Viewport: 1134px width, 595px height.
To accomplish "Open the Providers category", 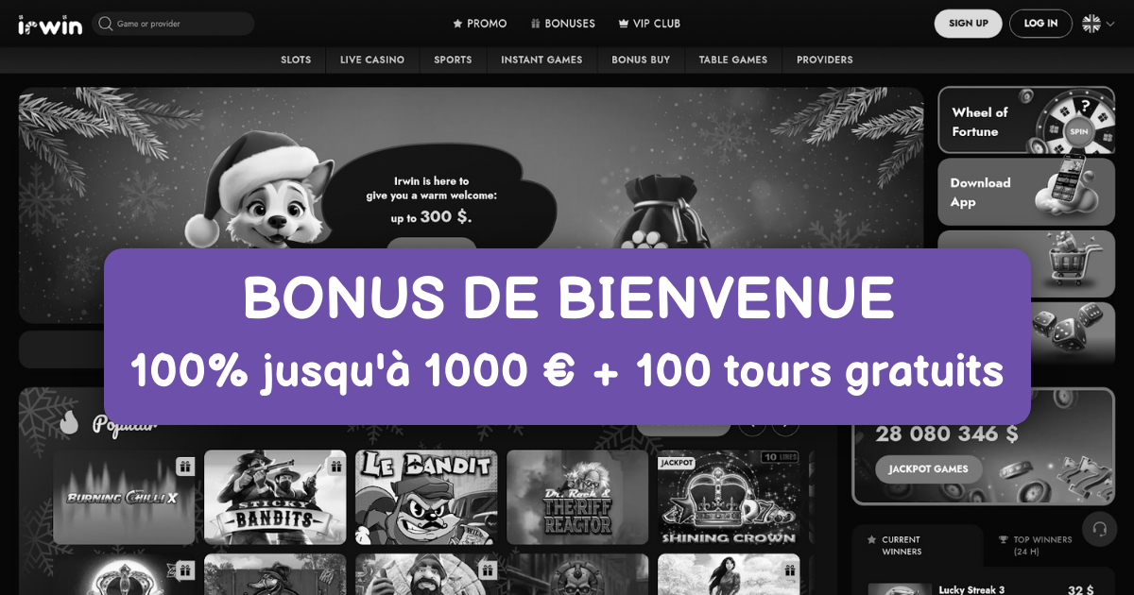I will (825, 59).
